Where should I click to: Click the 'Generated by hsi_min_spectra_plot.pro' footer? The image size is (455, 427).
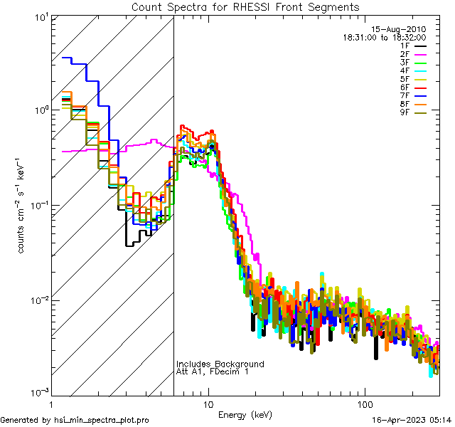(x=75, y=420)
